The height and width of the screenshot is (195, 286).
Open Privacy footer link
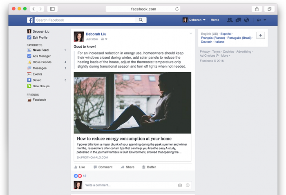pyautogui.click(x=205, y=51)
